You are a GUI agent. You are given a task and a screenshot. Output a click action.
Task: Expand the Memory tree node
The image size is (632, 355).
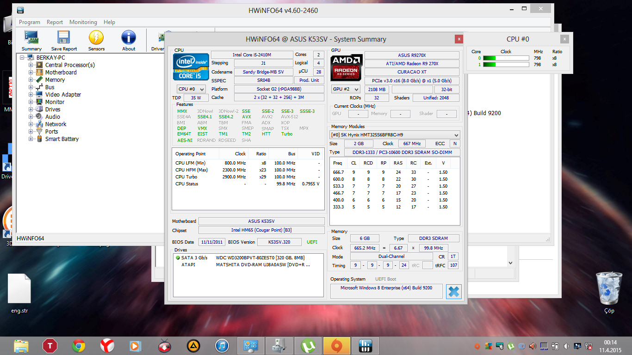pos(31,80)
